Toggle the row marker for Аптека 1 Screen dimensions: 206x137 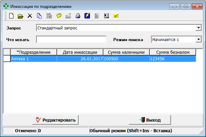point(7,59)
